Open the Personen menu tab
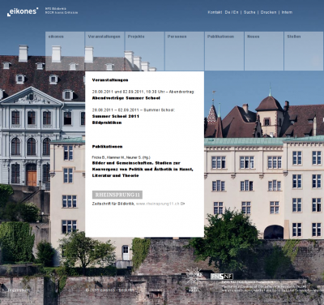The width and height of the screenshot is (324, 305). tap(185, 51)
